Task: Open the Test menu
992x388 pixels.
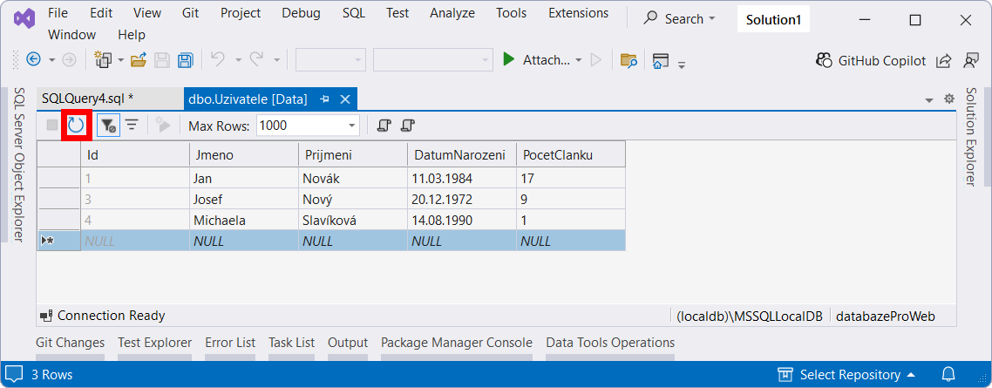Action: click(397, 13)
